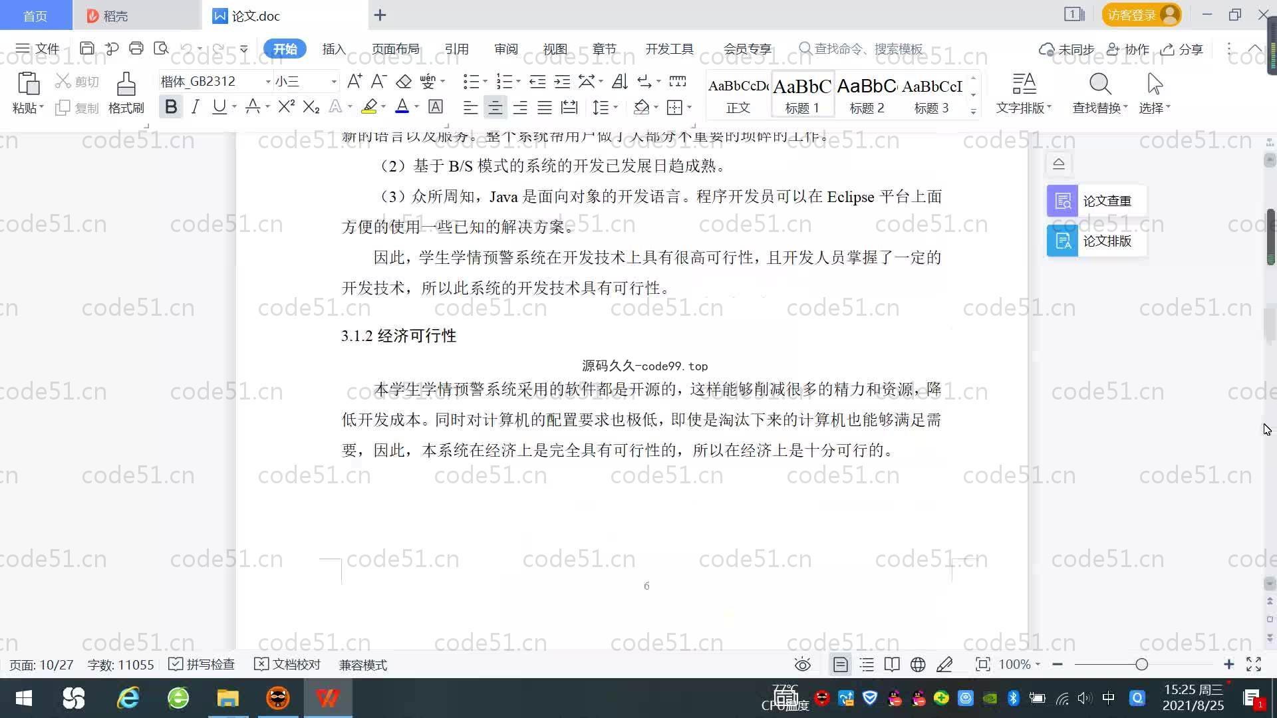Click the font color red A swatch
Screen dimensions: 1277x718
tap(402, 106)
